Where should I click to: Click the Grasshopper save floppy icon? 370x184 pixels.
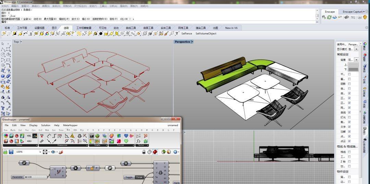(11, 152)
